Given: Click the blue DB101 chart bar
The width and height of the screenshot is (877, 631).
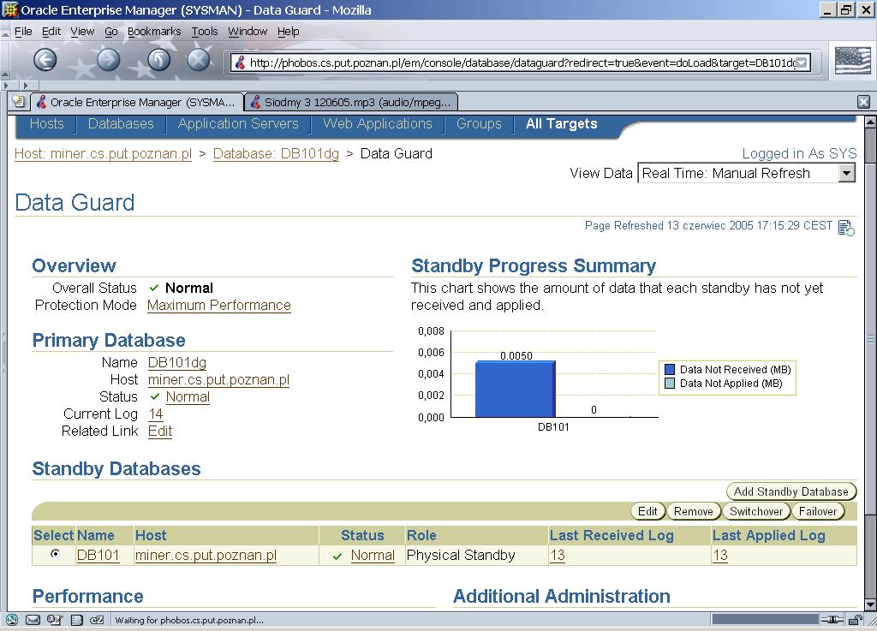Looking at the screenshot, I should [x=515, y=389].
